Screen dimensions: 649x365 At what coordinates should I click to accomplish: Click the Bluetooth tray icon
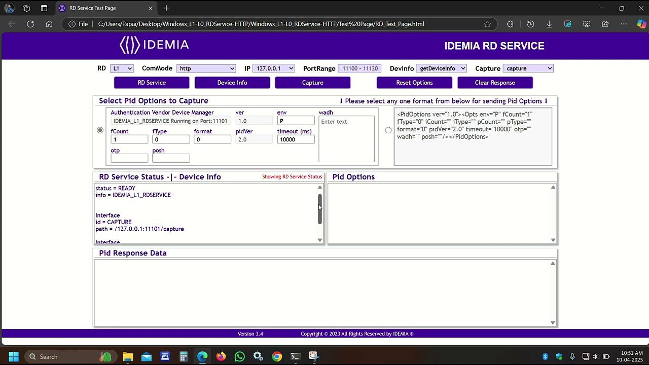pos(546,356)
